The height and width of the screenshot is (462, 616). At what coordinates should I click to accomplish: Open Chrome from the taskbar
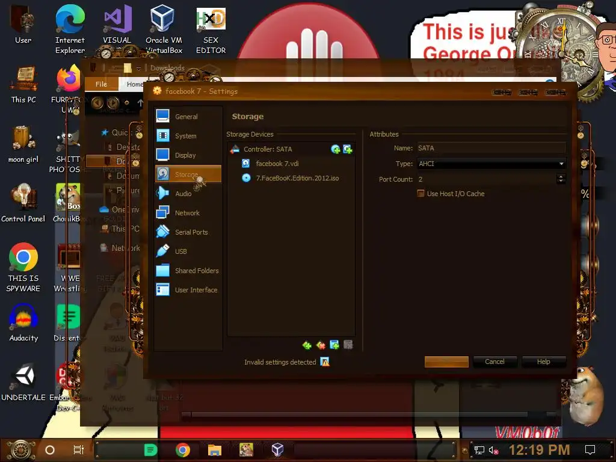[x=183, y=450]
